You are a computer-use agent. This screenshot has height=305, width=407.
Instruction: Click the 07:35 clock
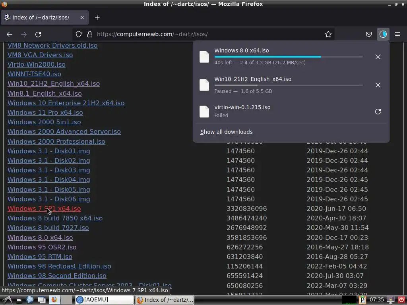click(x=377, y=300)
